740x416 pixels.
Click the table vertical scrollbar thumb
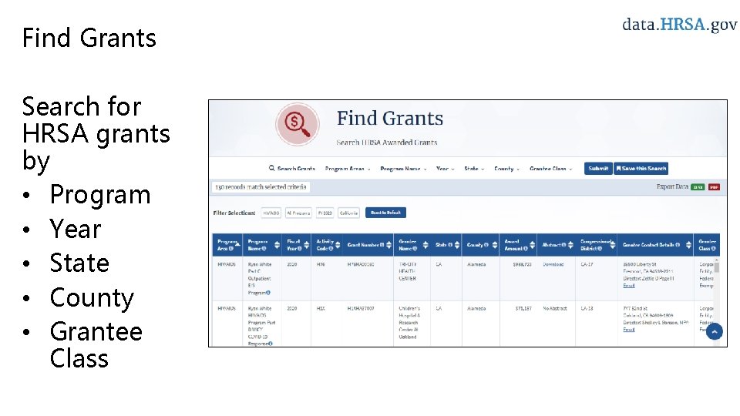[716, 267]
